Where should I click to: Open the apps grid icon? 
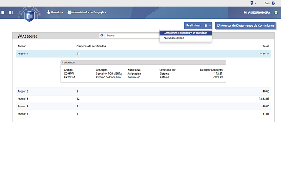[10, 12]
